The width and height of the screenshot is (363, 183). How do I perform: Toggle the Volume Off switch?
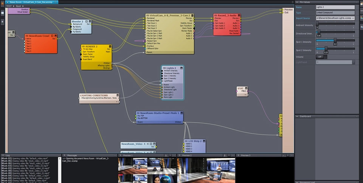(x=321, y=57)
